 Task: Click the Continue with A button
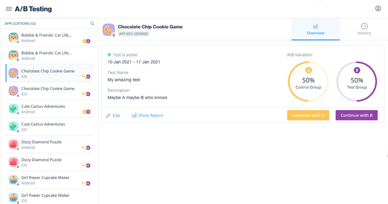pos(308,115)
